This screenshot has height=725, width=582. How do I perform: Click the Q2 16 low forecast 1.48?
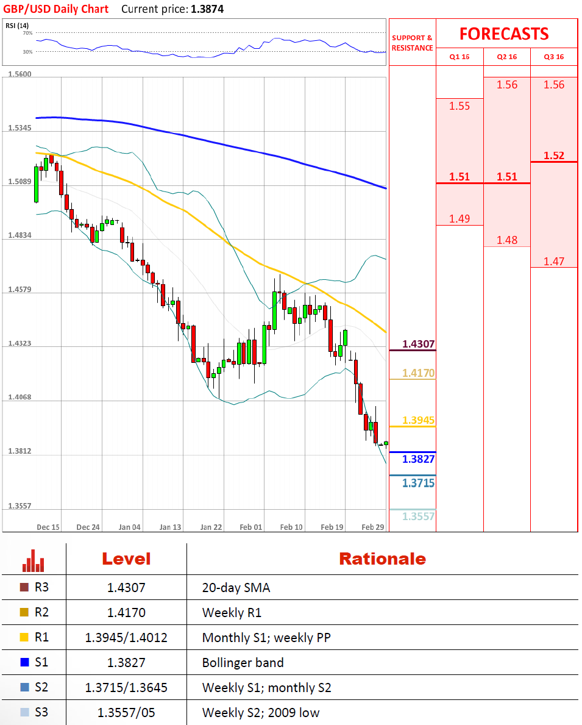tap(507, 240)
